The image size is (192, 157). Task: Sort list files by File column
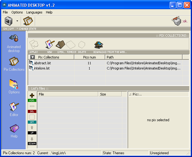coord(68,94)
